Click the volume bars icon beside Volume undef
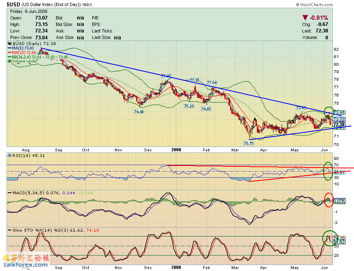Image resolution: width=354 pixels, height=271 pixels. pos(9,61)
